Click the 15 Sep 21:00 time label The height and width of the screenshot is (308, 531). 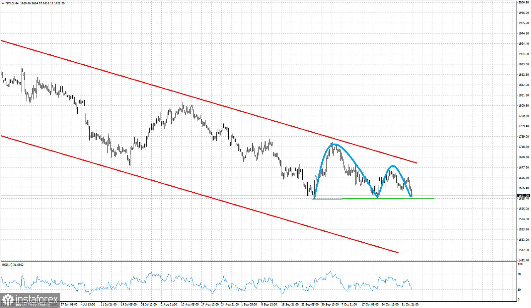click(290, 304)
